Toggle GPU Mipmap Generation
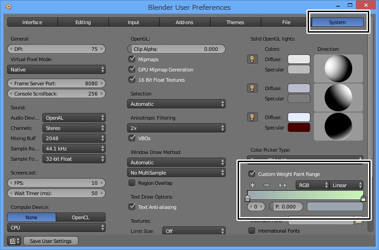The width and height of the screenshot is (379, 250). pyautogui.click(x=132, y=70)
